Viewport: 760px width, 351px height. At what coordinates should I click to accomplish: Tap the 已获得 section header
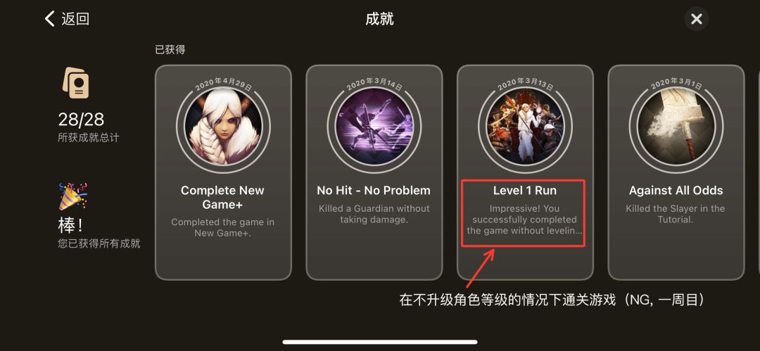[x=170, y=49]
